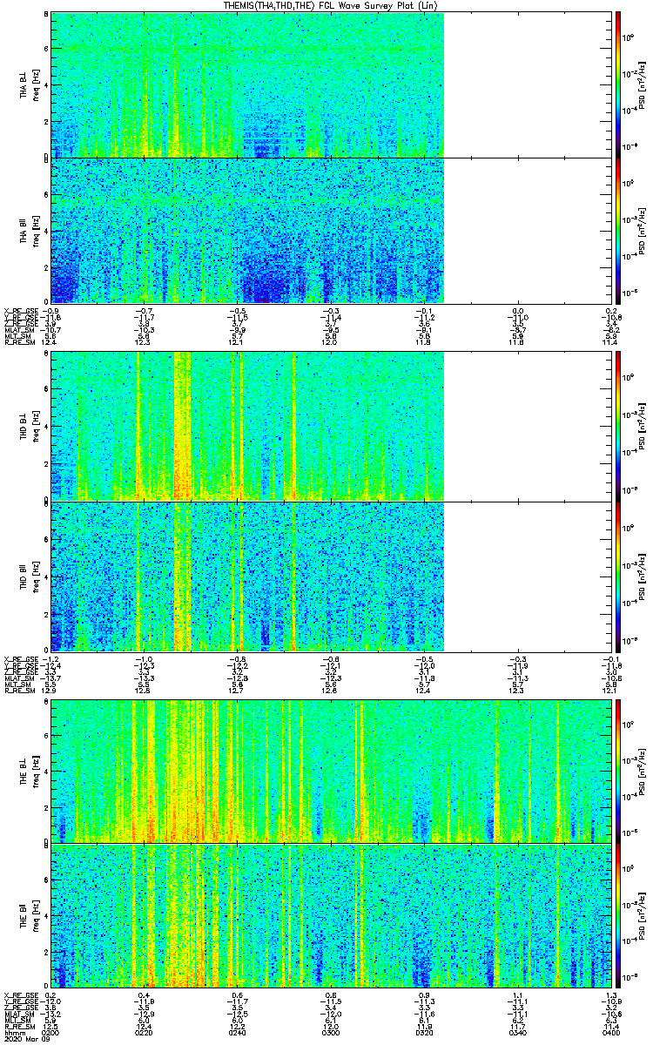Click the PSD color bar beside THD B-parallel

617,576
